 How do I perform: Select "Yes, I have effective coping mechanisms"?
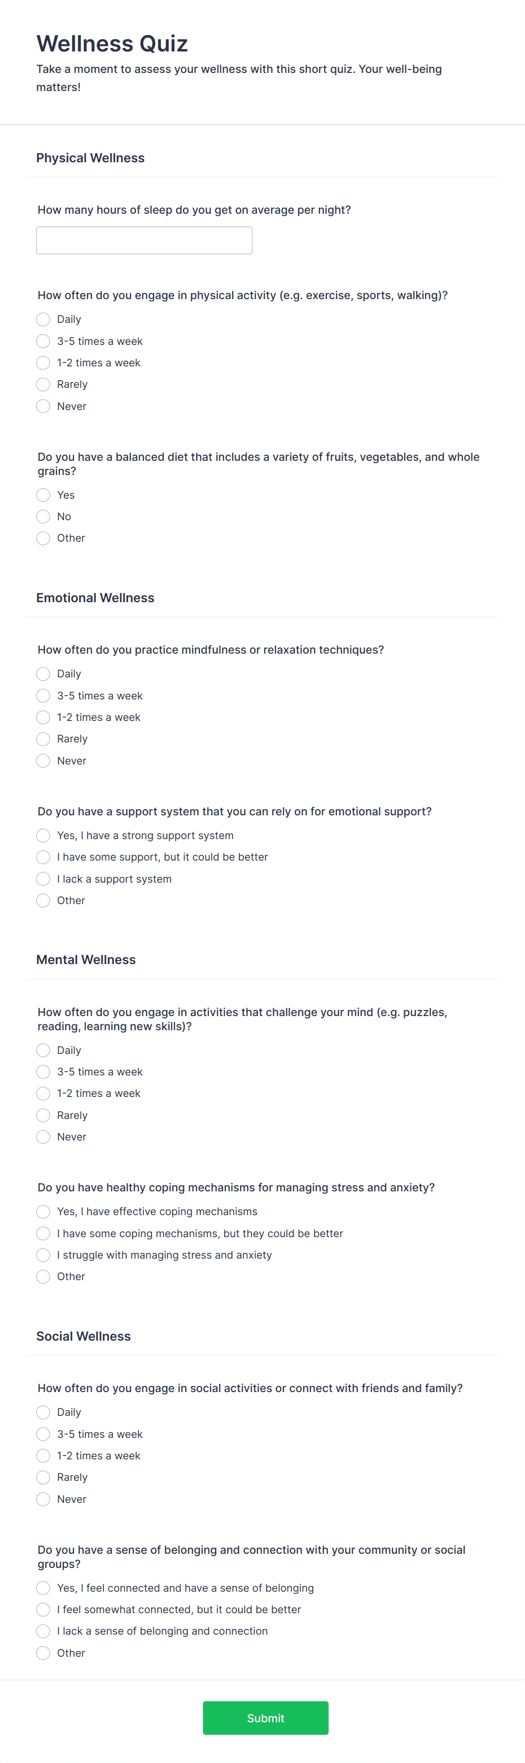tap(43, 1211)
